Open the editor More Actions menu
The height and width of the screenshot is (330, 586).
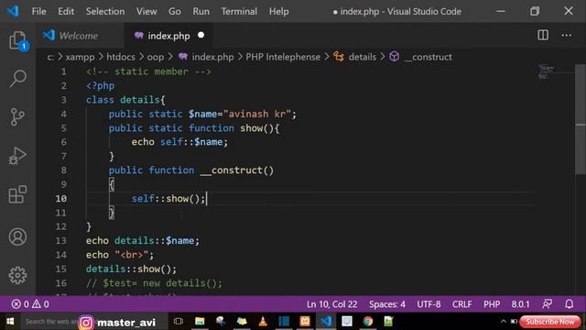pos(566,35)
